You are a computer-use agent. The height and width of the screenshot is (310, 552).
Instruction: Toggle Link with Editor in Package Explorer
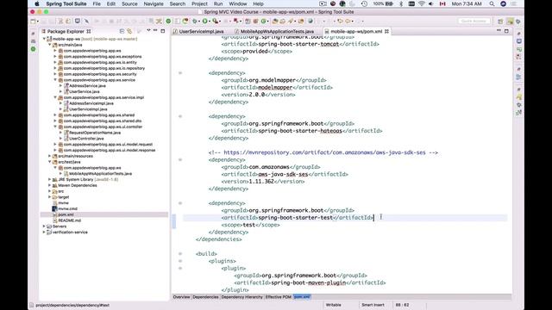click(x=129, y=31)
